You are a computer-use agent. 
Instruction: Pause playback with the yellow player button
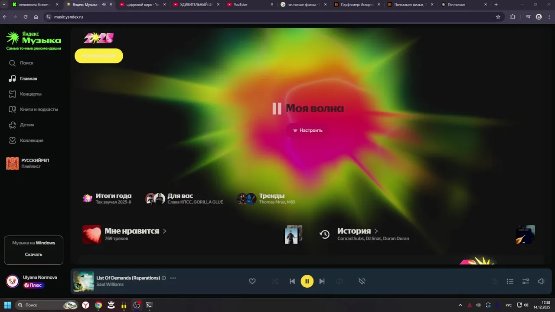(x=307, y=281)
